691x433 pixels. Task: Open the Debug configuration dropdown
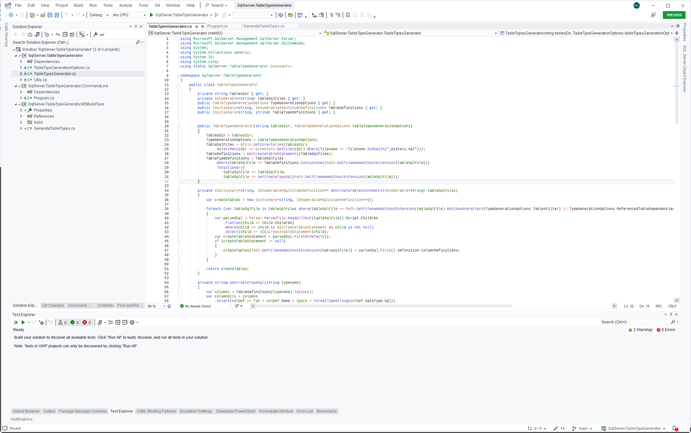tap(99, 15)
